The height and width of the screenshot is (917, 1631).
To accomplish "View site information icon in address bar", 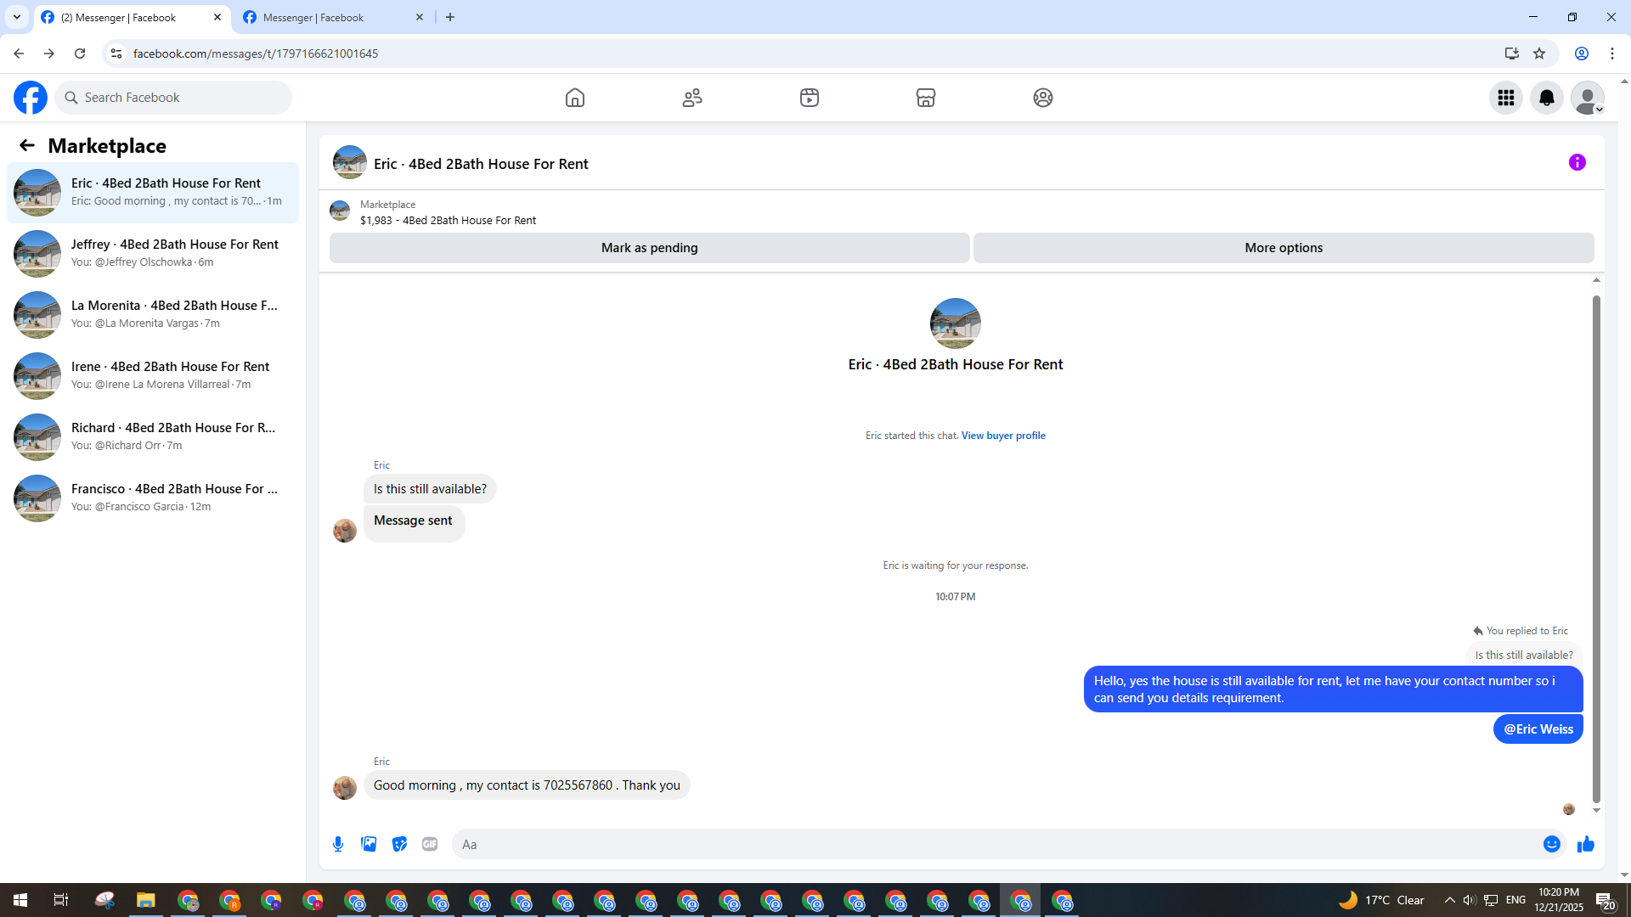I will coord(116,53).
